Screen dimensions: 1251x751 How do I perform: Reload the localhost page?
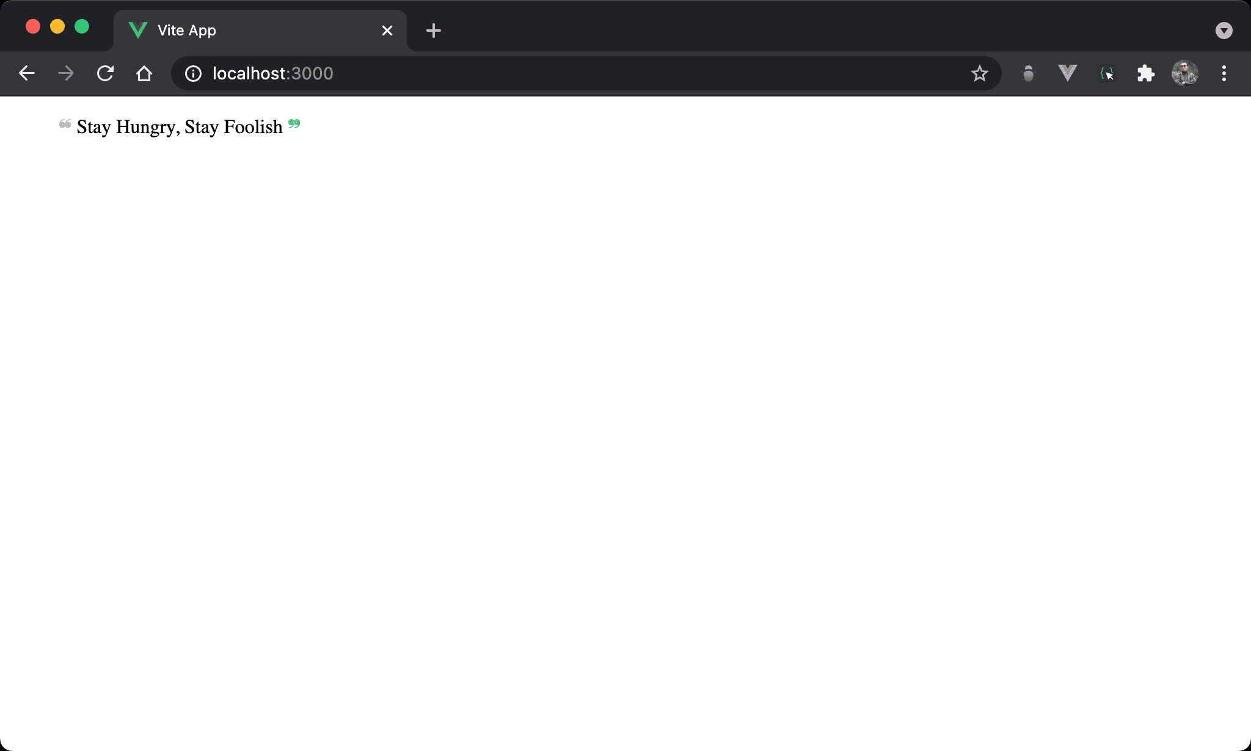105,73
